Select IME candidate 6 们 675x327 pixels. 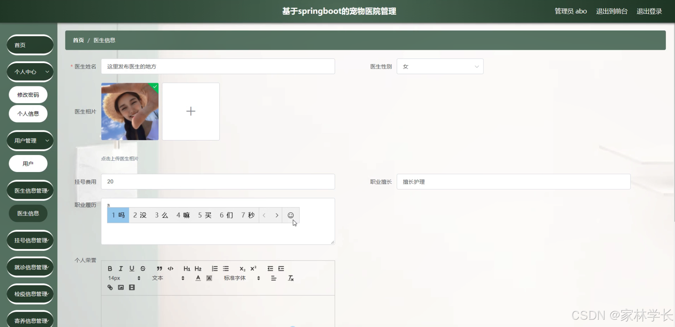pyautogui.click(x=226, y=215)
